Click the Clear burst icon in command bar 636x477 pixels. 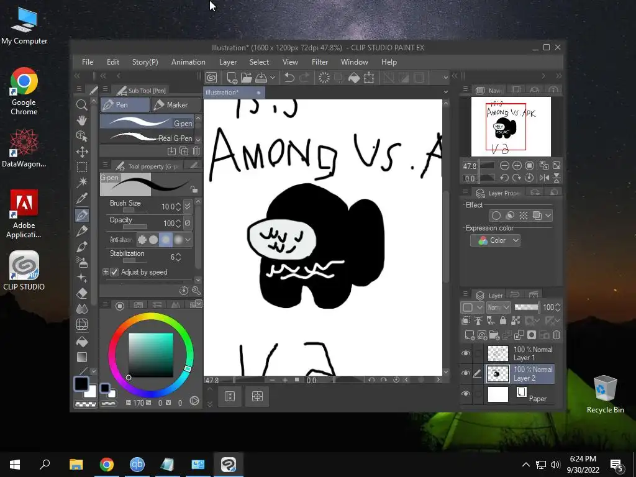coord(324,78)
